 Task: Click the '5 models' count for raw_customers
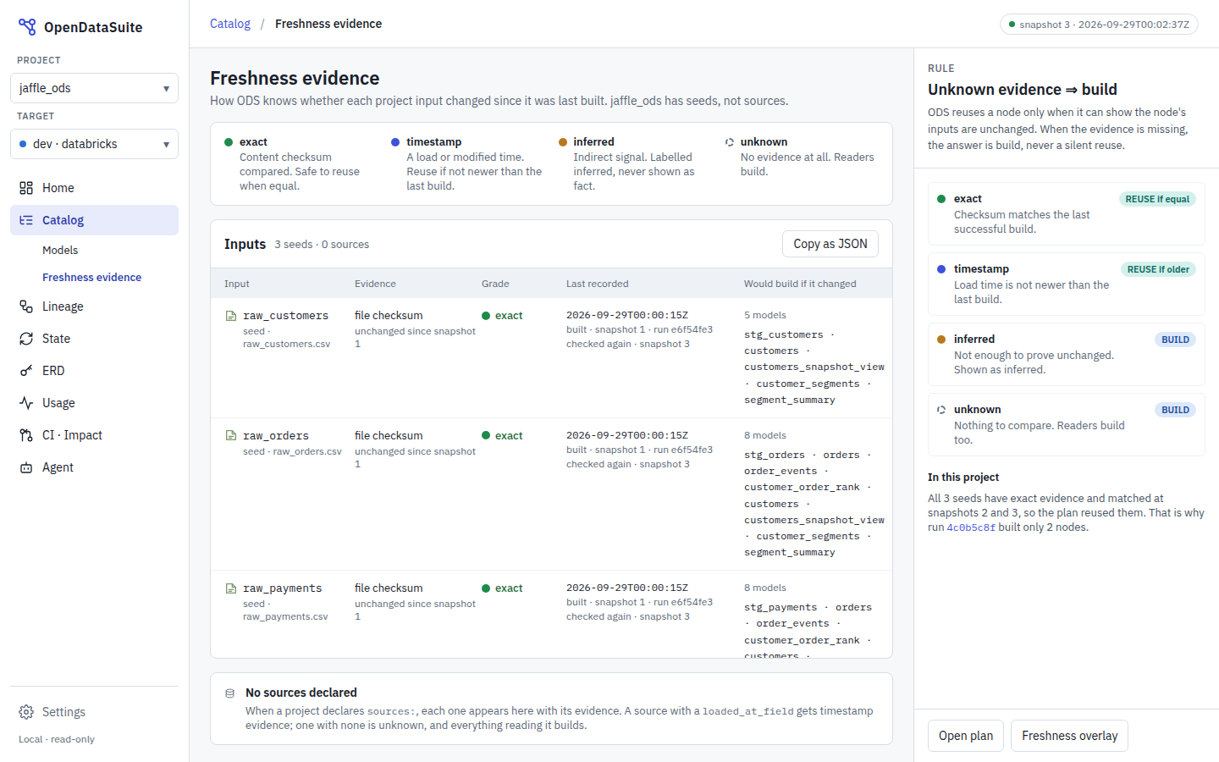click(765, 316)
